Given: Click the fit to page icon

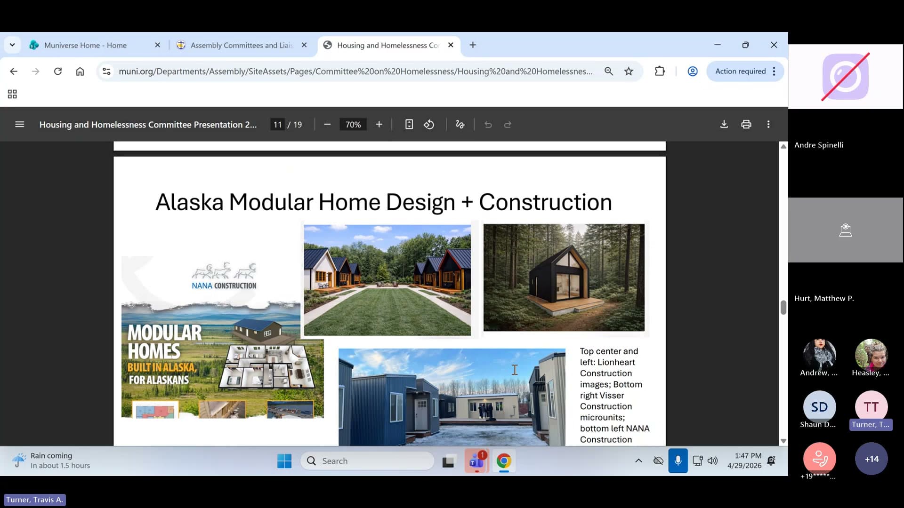Looking at the screenshot, I should click(x=409, y=125).
